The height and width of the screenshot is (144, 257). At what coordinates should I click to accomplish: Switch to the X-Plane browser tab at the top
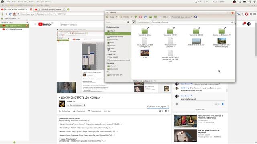coord(50,10)
